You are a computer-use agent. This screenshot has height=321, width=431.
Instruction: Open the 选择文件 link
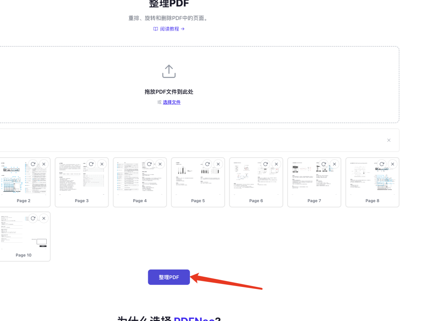click(x=172, y=102)
